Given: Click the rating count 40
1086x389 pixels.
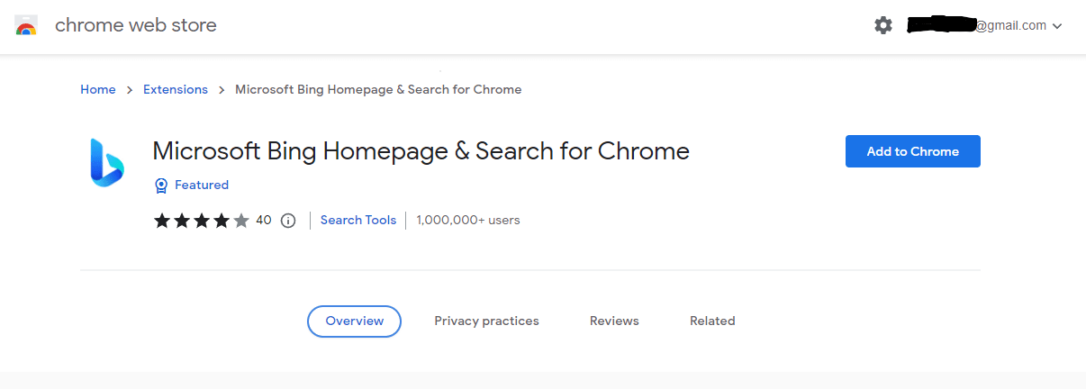Looking at the screenshot, I should pyautogui.click(x=264, y=221).
